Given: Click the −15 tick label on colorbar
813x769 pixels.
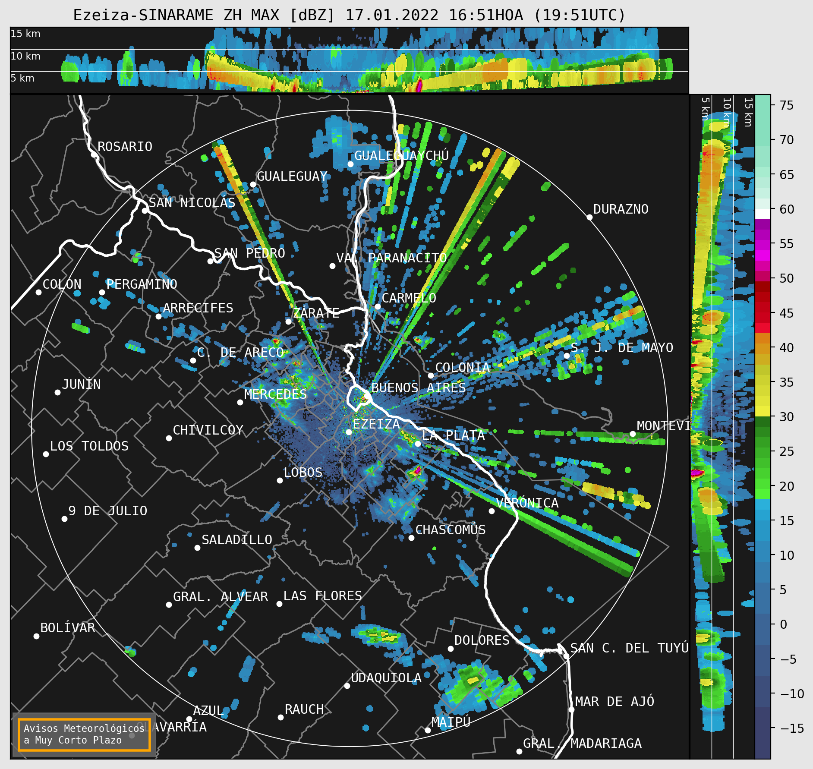Looking at the screenshot, I should pos(792,728).
